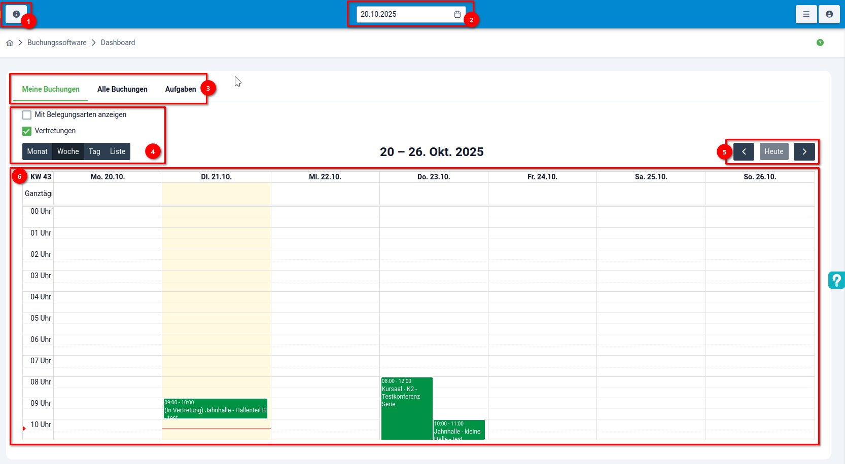
Task: Click the date input showing 20.10.2025
Action: point(401,14)
